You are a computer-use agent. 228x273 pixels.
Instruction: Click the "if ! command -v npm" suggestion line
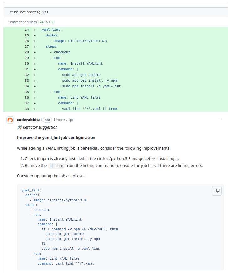tap(80, 229)
